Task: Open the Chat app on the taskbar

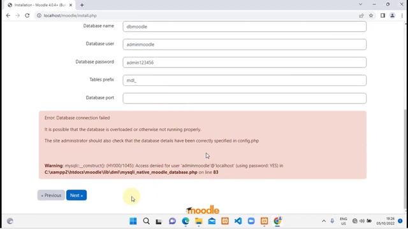Action: [x=172, y=221]
